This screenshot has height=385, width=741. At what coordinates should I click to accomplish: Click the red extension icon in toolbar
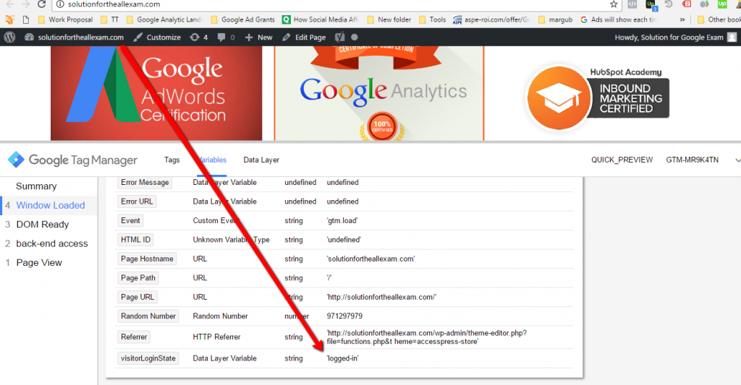click(x=687, y=4)
